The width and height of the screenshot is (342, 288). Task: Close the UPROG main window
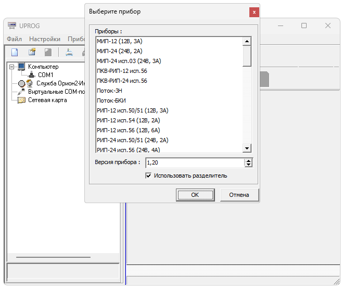(x=328, y=26)
